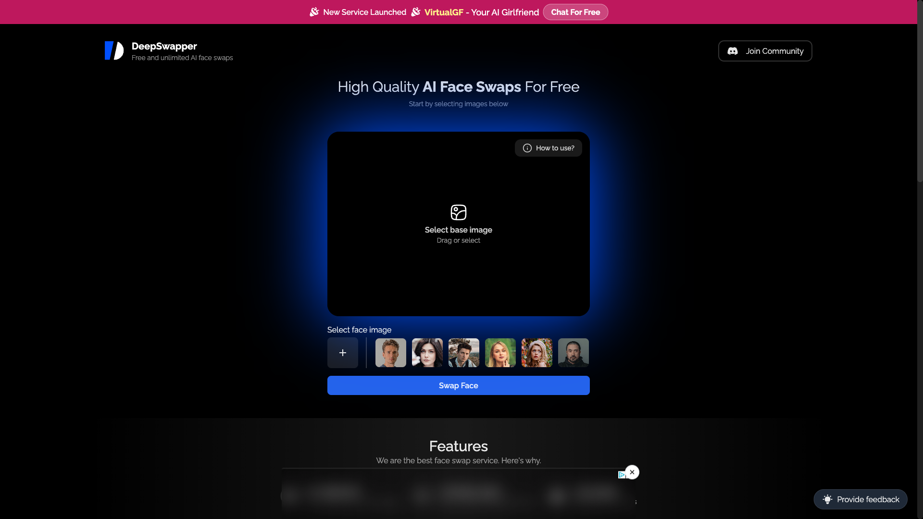Select the blonde female face preset
This screenshot has width=923, height=519.
tap(500, 352)
